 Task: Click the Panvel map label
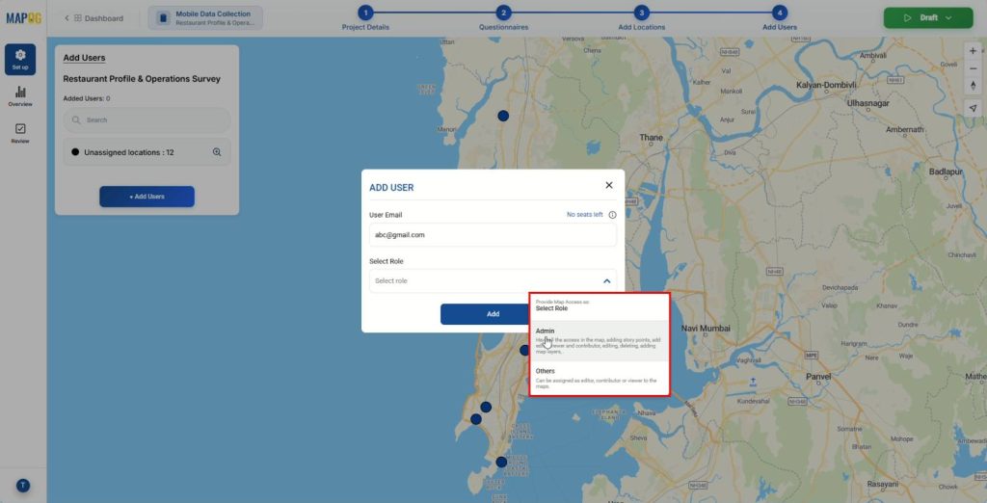[818, 377]
